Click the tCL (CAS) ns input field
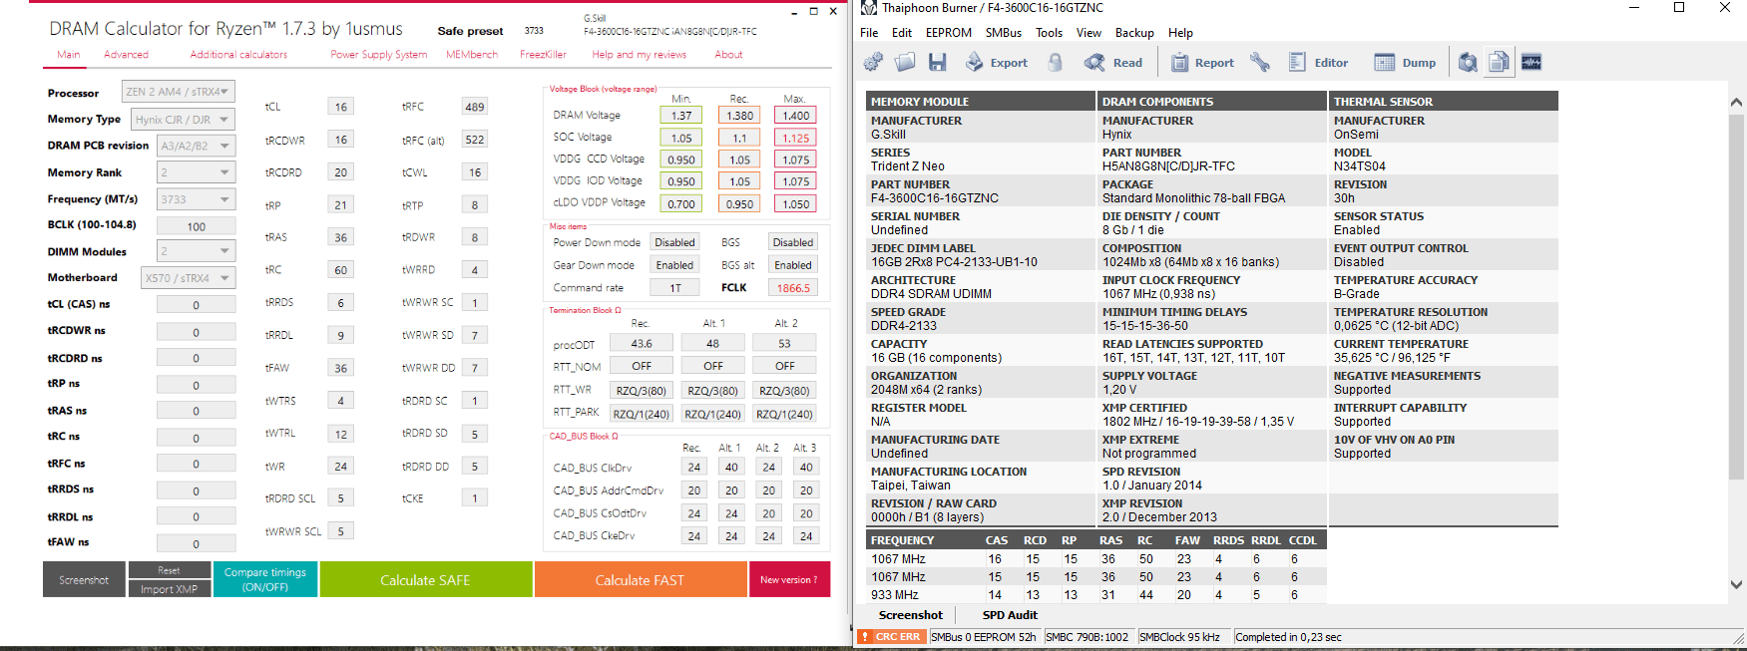This screenshot has width=1747, height=651. [196, 305]
